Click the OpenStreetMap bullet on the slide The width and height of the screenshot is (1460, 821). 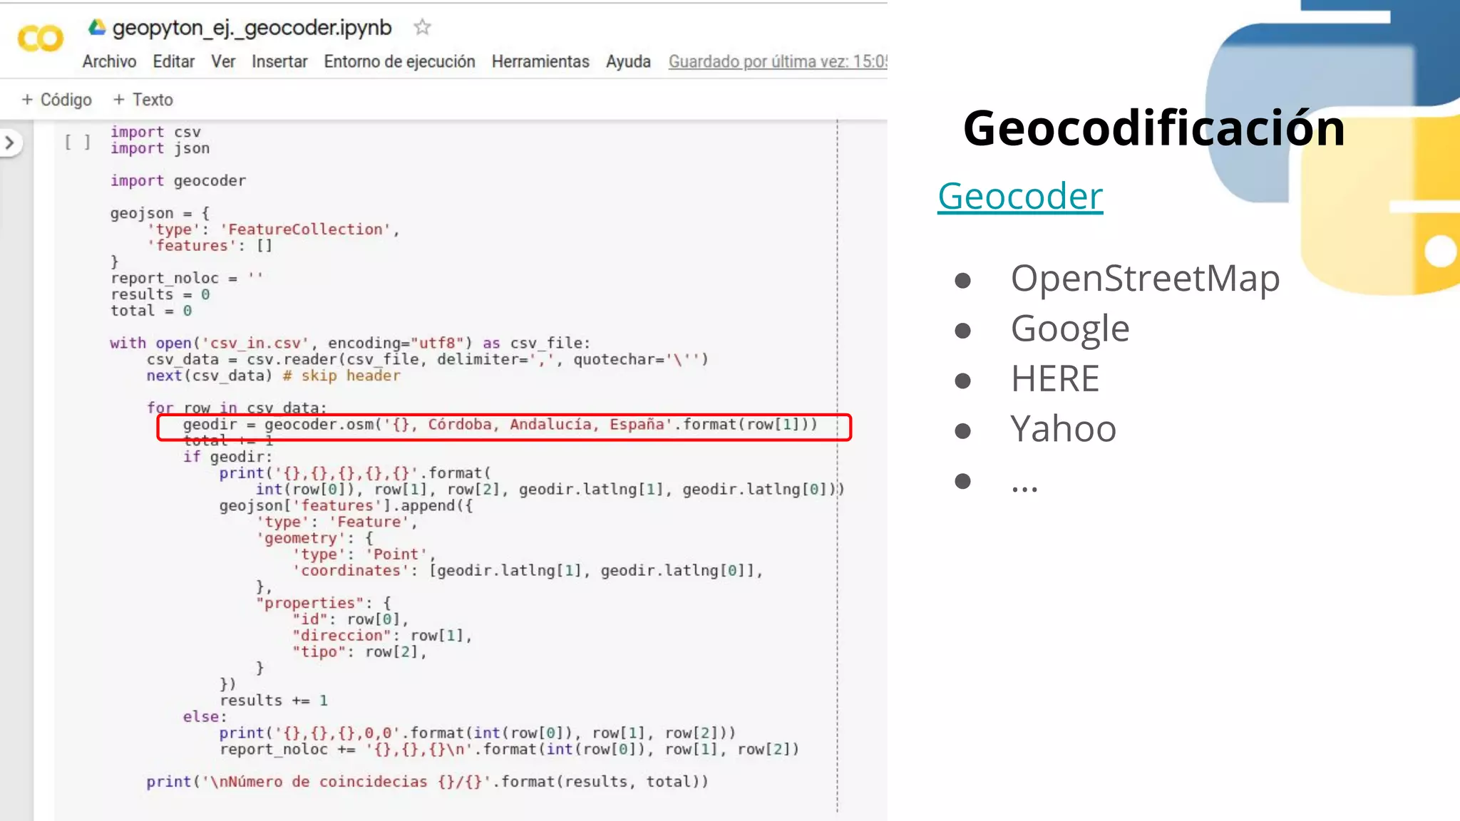coord(1145,278)
